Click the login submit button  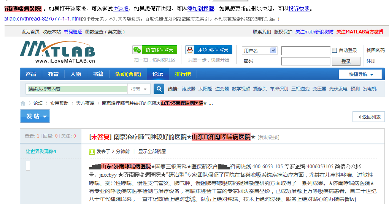[346, 62]
